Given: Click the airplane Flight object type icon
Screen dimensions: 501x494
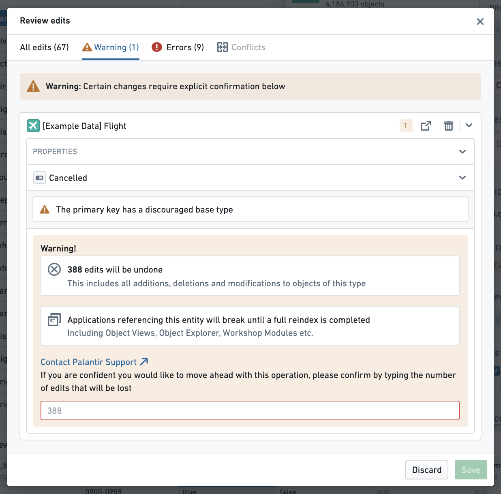Looking at the screenshot, I should point(33,126).
